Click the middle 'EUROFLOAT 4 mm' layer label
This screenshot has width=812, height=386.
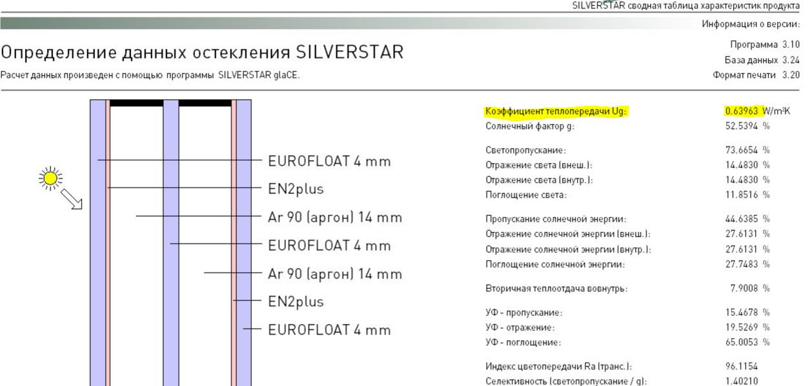329,246
